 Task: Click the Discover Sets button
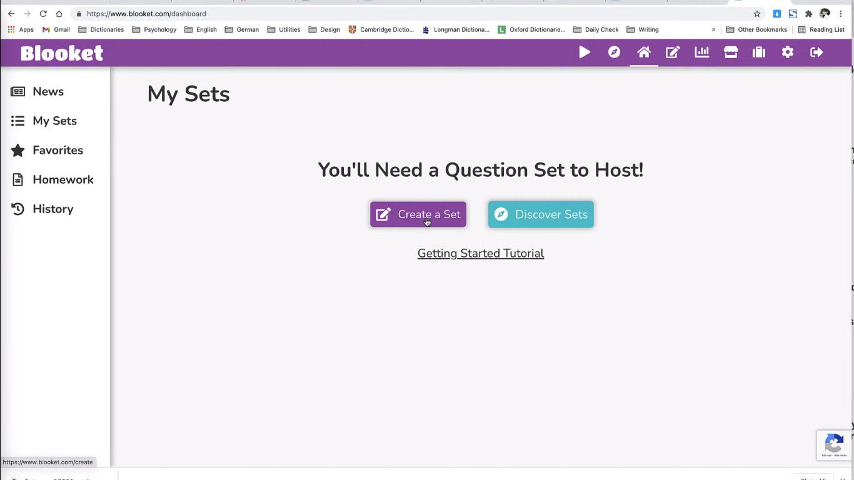point(541,214)
